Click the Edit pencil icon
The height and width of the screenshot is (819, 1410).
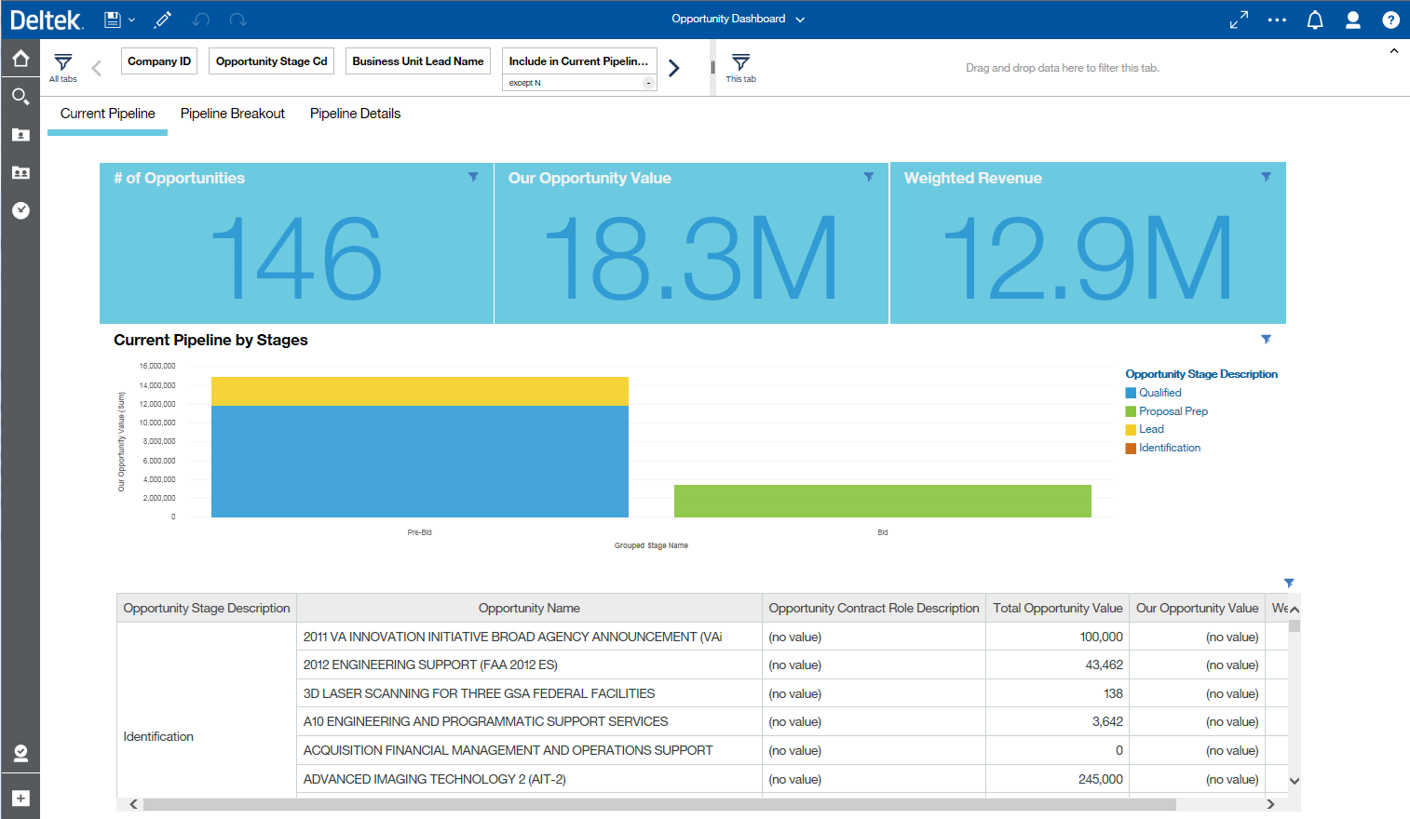point(163,20)
